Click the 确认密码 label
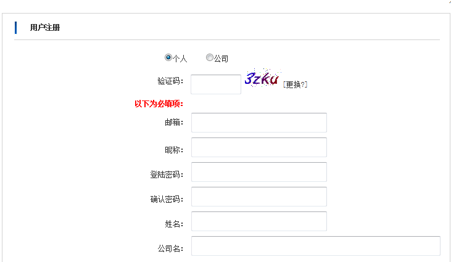This screenshot has width=451, height=262. [x=167, y=199]
